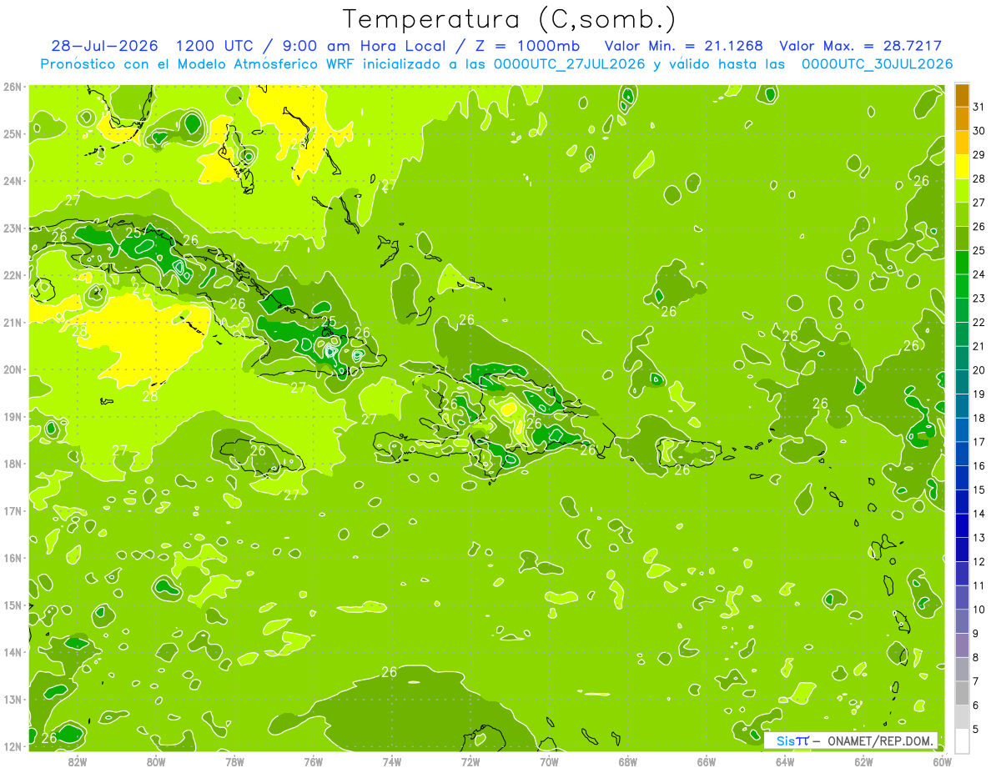Click the "60W" longitude axis label
This screenshot has width=1001, height=773.
(942, 762)
